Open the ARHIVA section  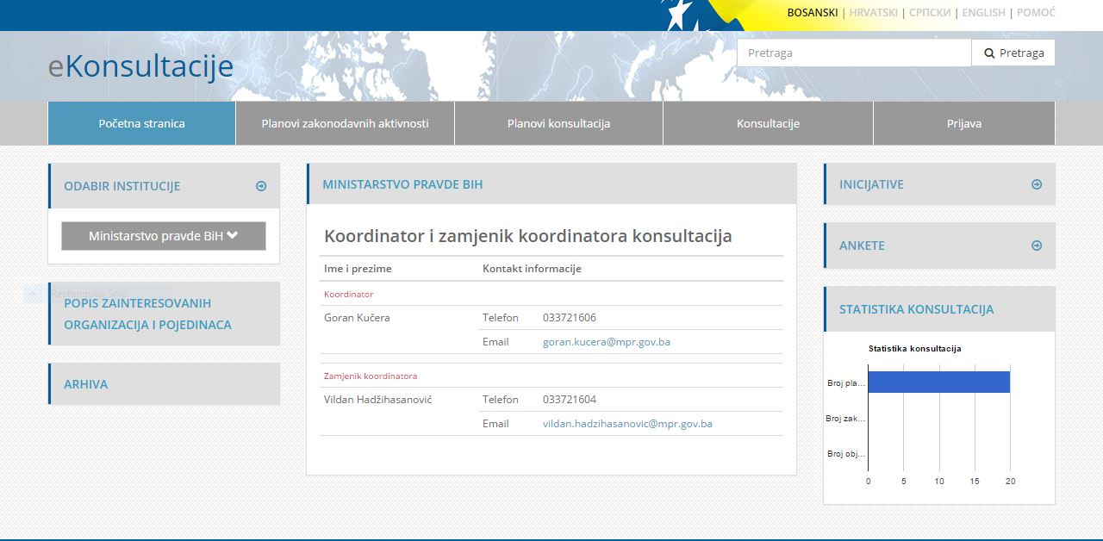coord(85,384)
